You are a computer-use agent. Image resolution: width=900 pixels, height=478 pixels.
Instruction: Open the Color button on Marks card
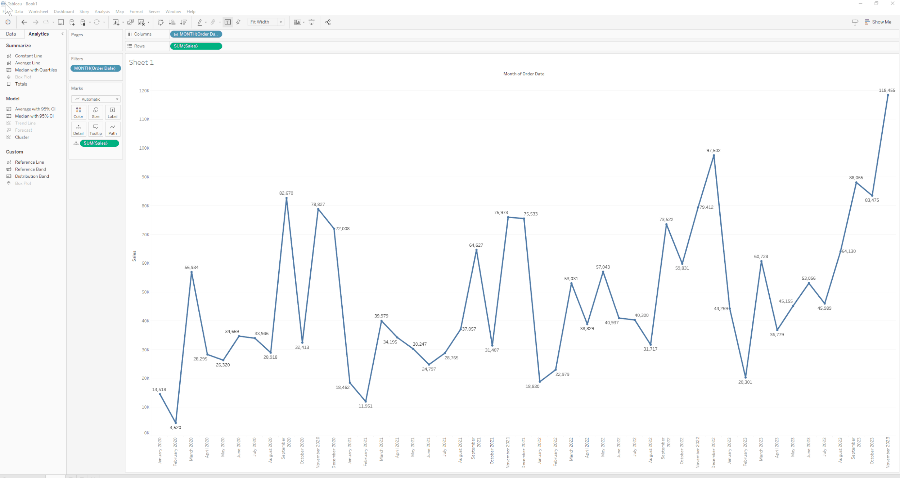[x=78, y=112]
